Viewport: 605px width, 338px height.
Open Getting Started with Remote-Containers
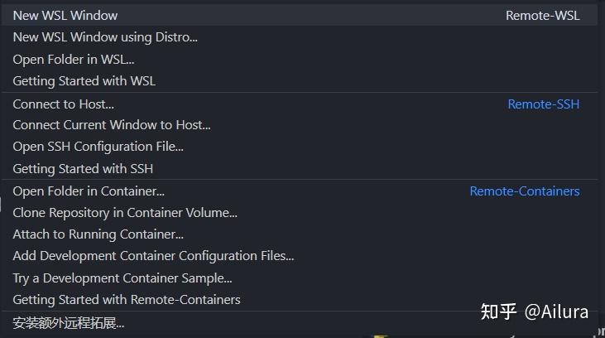point(127,299)
